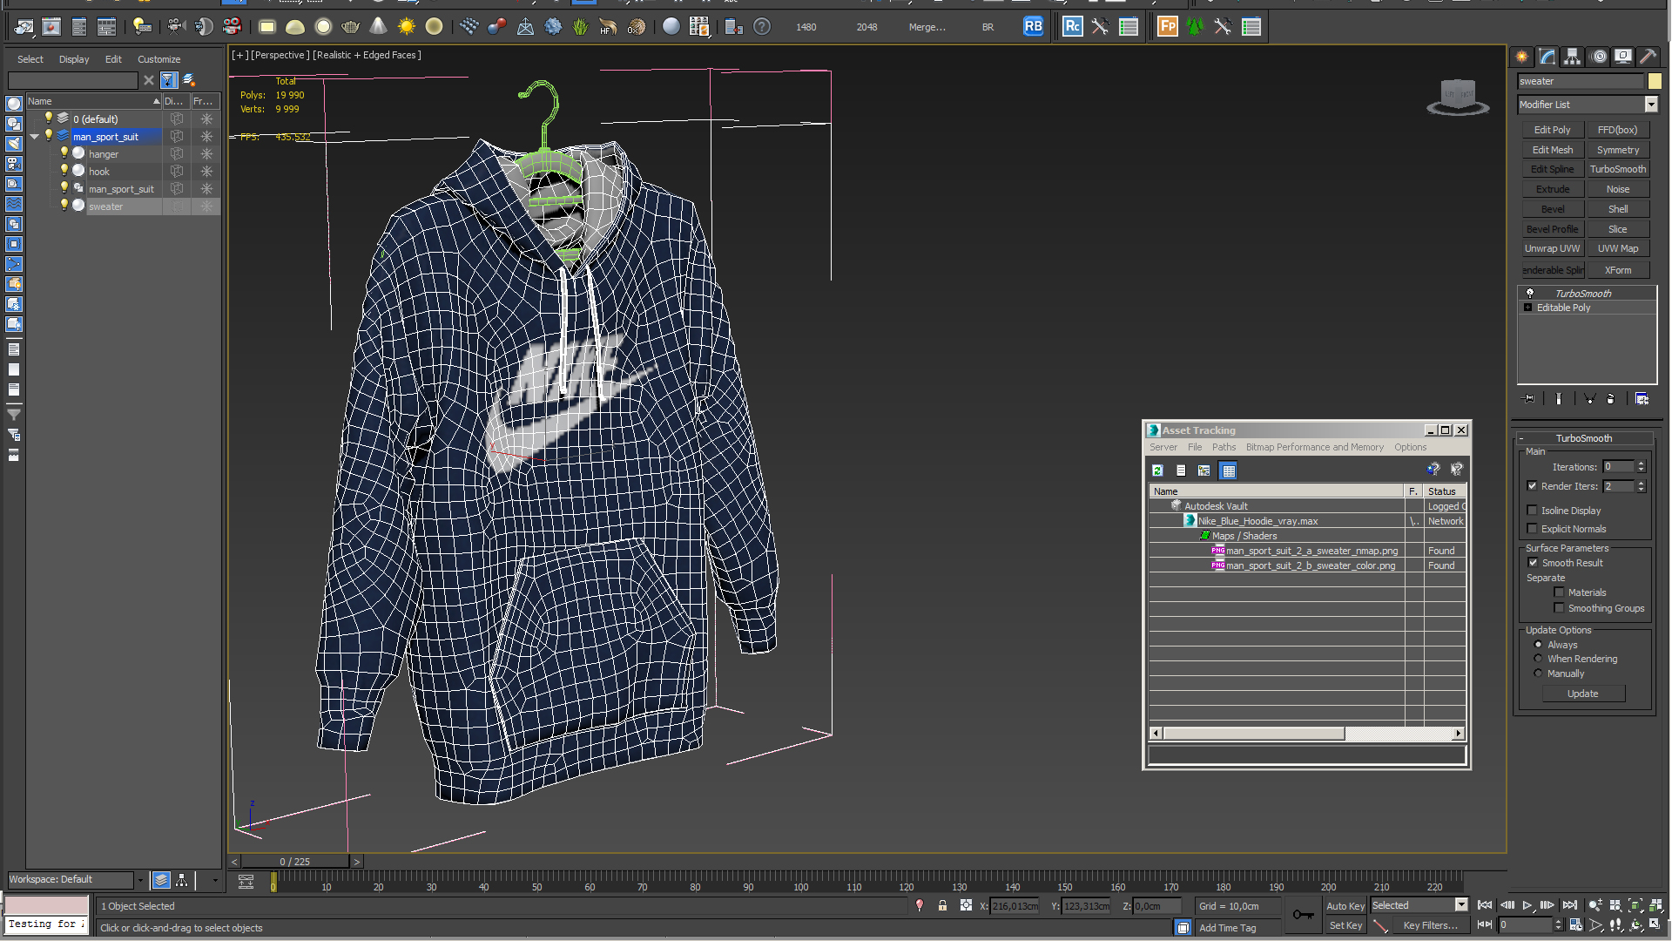
Task: Click the object color swatch beside sweater name
Action: click(x=1655, y=81)
